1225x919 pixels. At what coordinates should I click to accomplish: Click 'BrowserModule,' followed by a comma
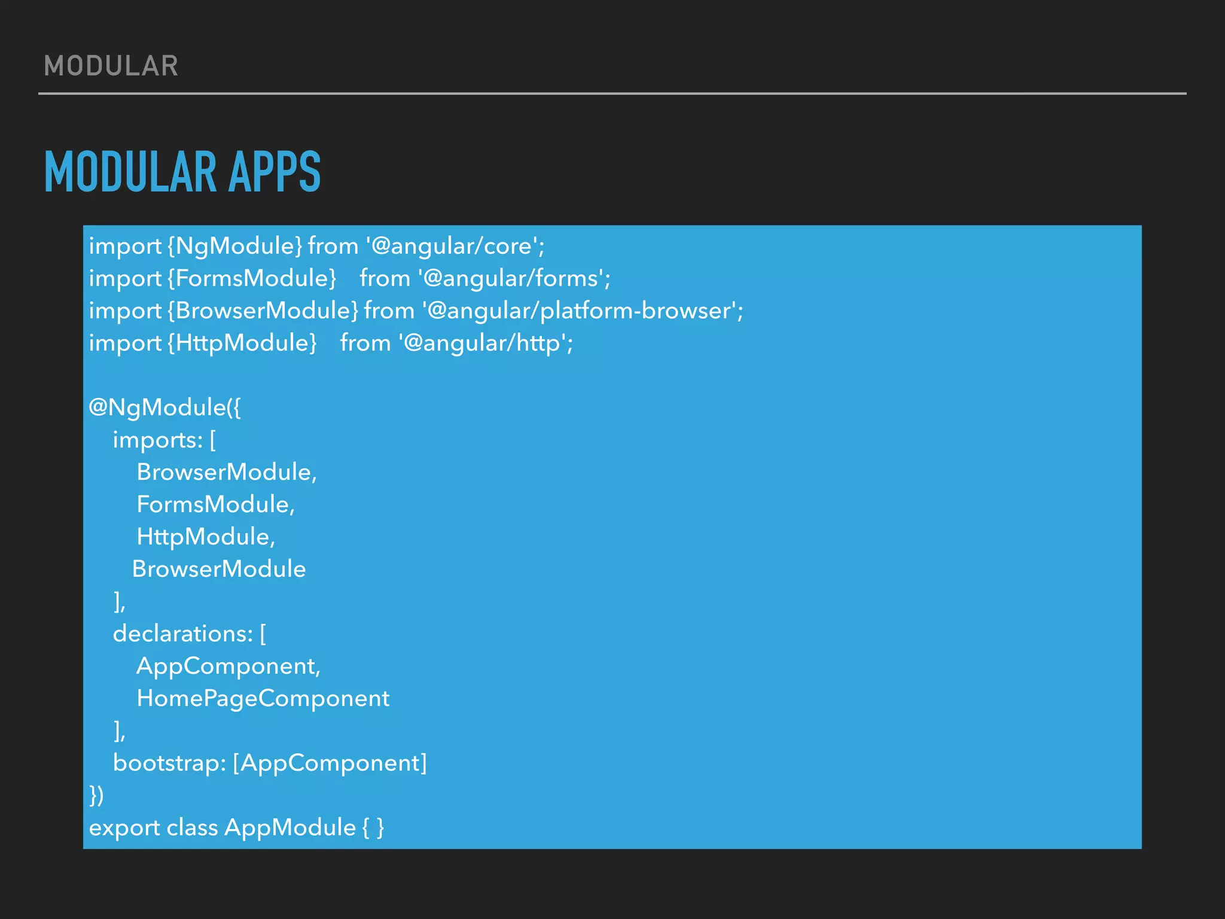[227, 473]
